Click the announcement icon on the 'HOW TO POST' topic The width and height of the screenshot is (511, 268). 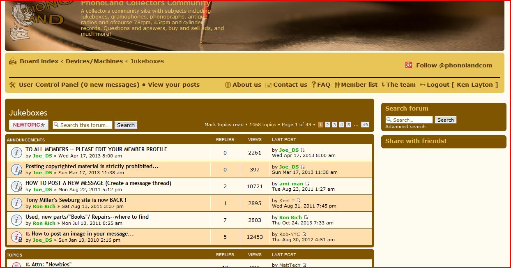coord(16,186)
